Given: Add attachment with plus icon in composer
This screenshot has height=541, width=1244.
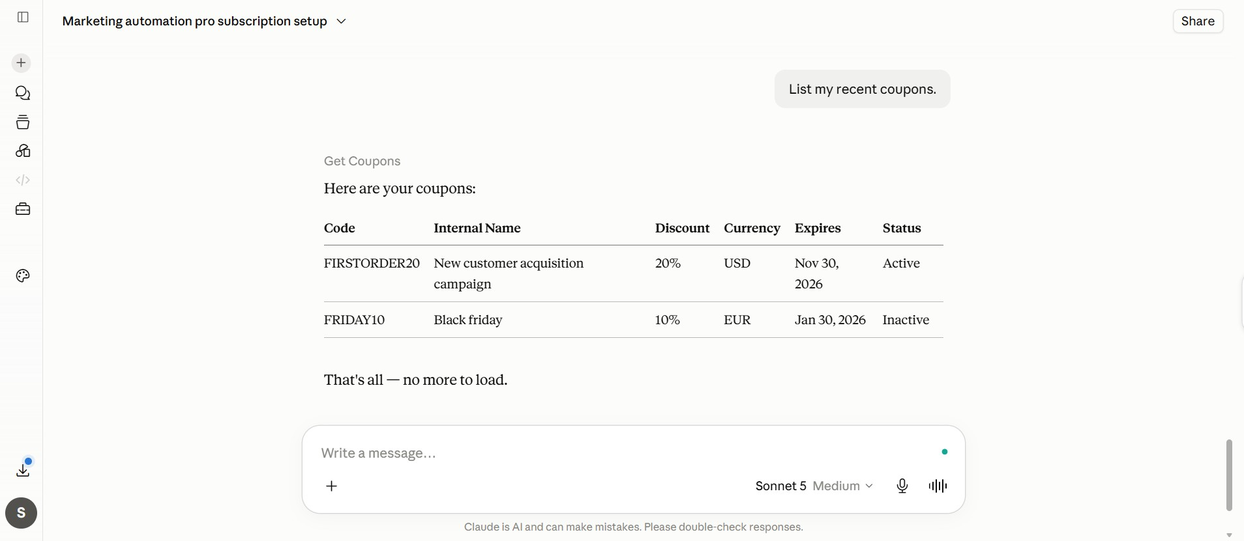Looking at the screenshot, I should 332,486.
